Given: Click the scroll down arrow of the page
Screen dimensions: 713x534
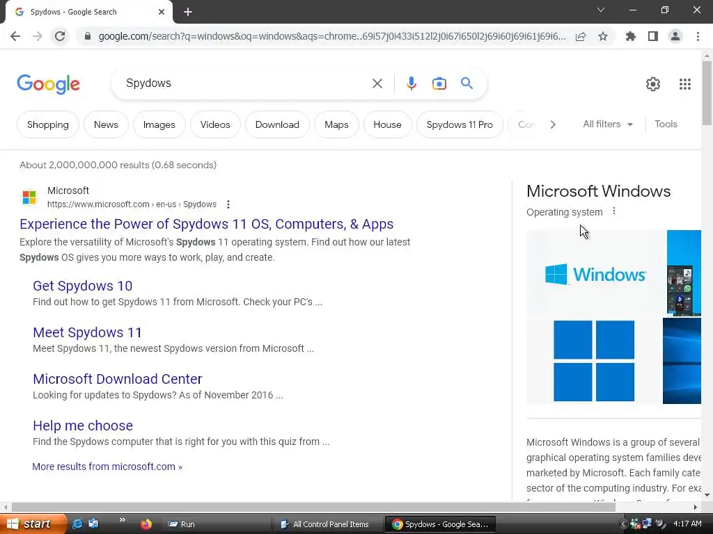Looking at the screenshot, I should pyautogui.click(x=707, y=495).
